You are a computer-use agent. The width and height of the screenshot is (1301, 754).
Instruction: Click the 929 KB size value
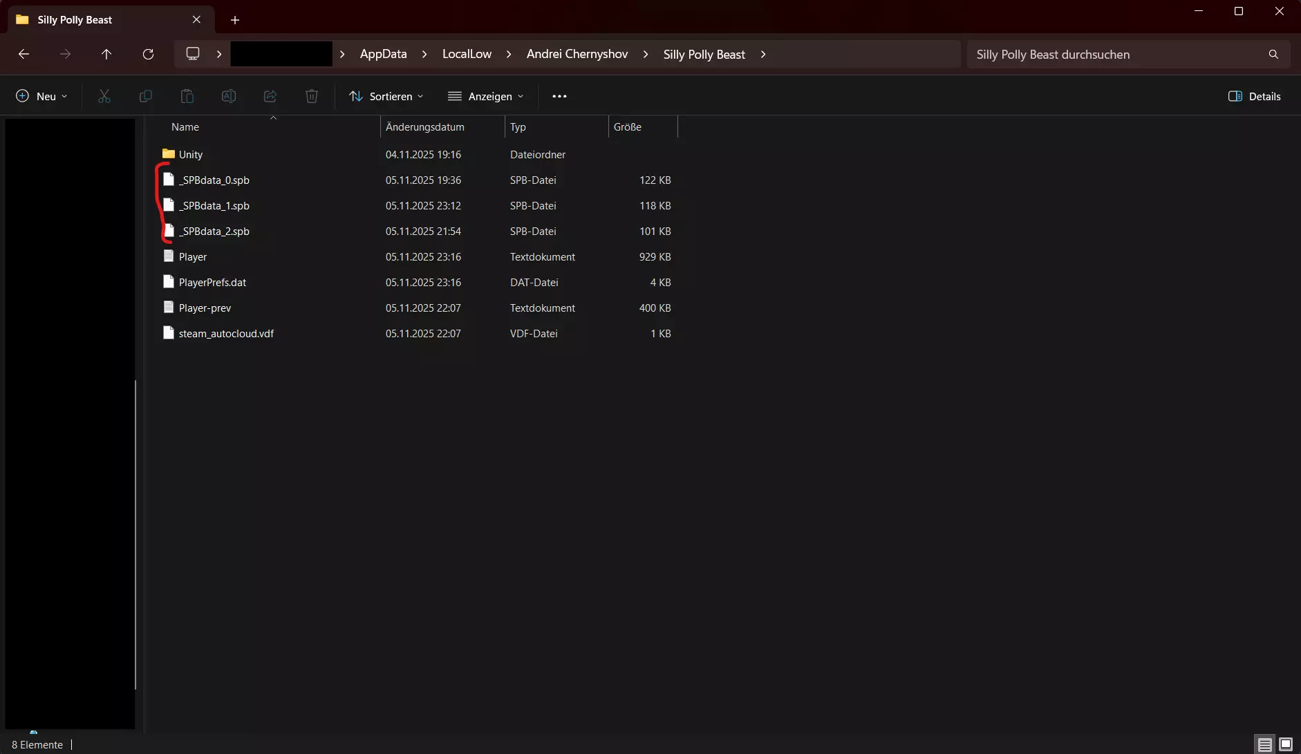tap(655, 256)
